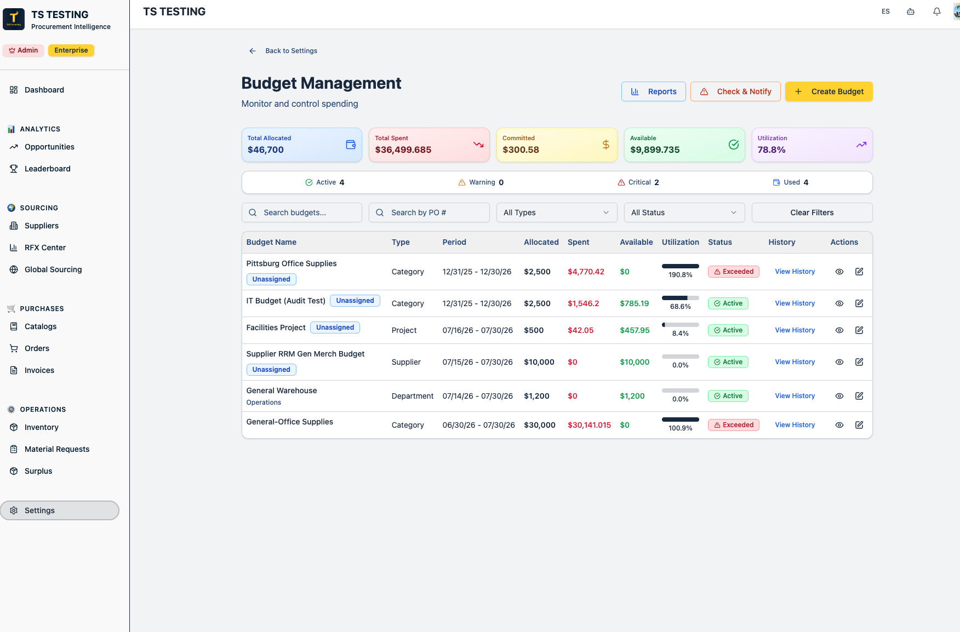
Task: View General-Office Supplies with eye icon
Action: tap(839, 425)
